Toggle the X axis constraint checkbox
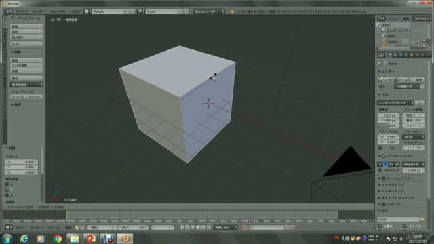 click(x=7, y=184)
